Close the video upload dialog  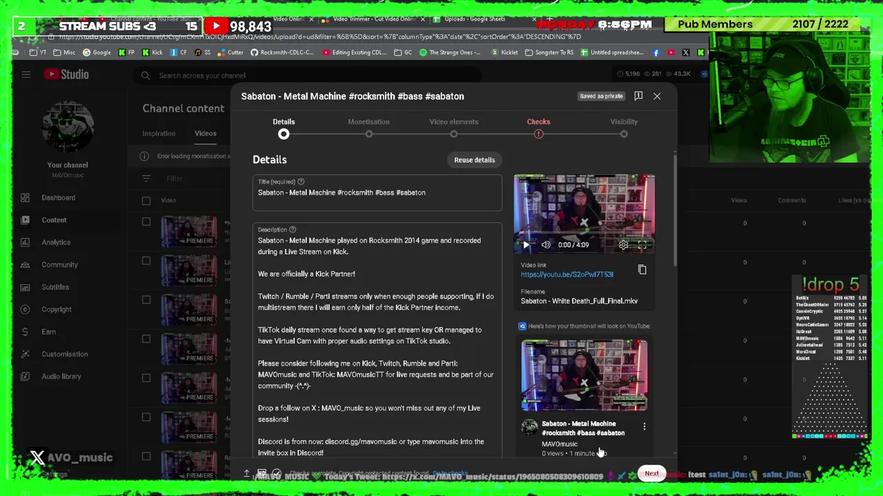(x=657, y=96)
